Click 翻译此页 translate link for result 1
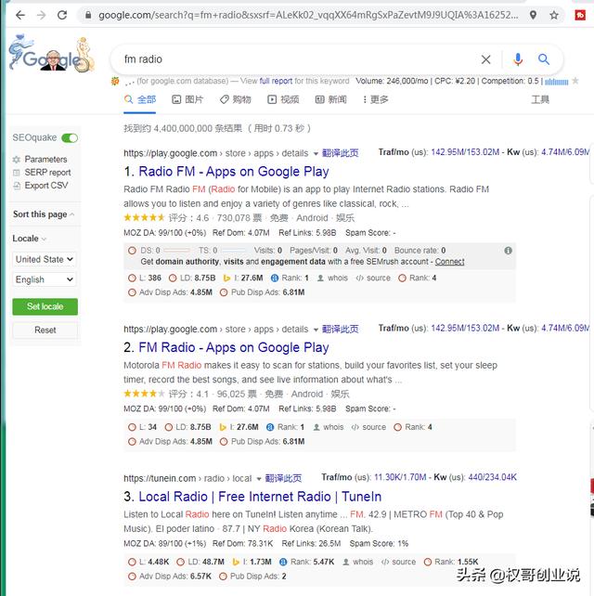 click(x=340, y=153)
